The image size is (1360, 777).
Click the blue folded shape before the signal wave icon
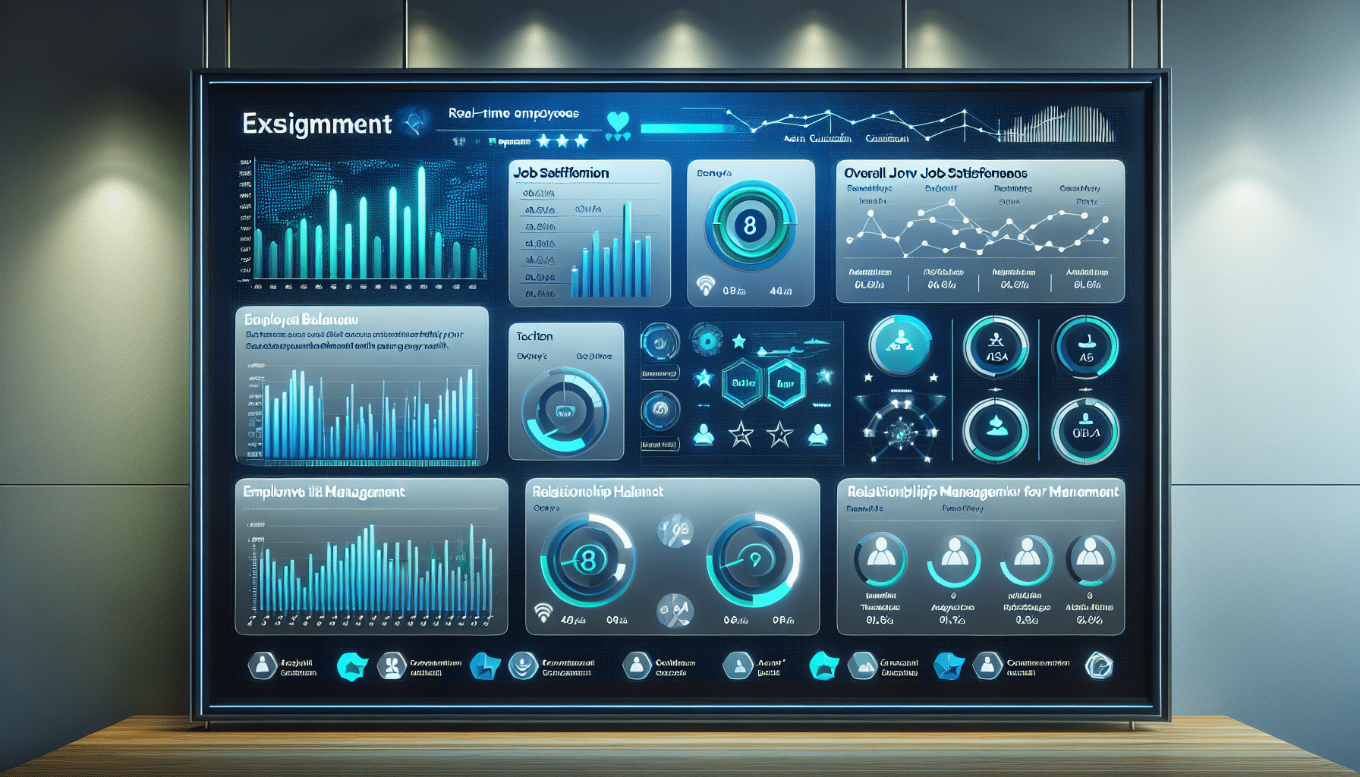tap(485, 666)
